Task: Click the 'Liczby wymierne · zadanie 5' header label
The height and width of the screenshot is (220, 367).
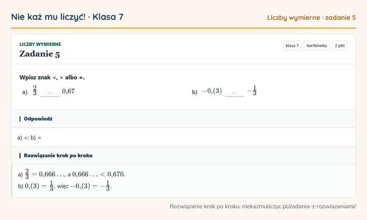Action: tap(311, 18)
